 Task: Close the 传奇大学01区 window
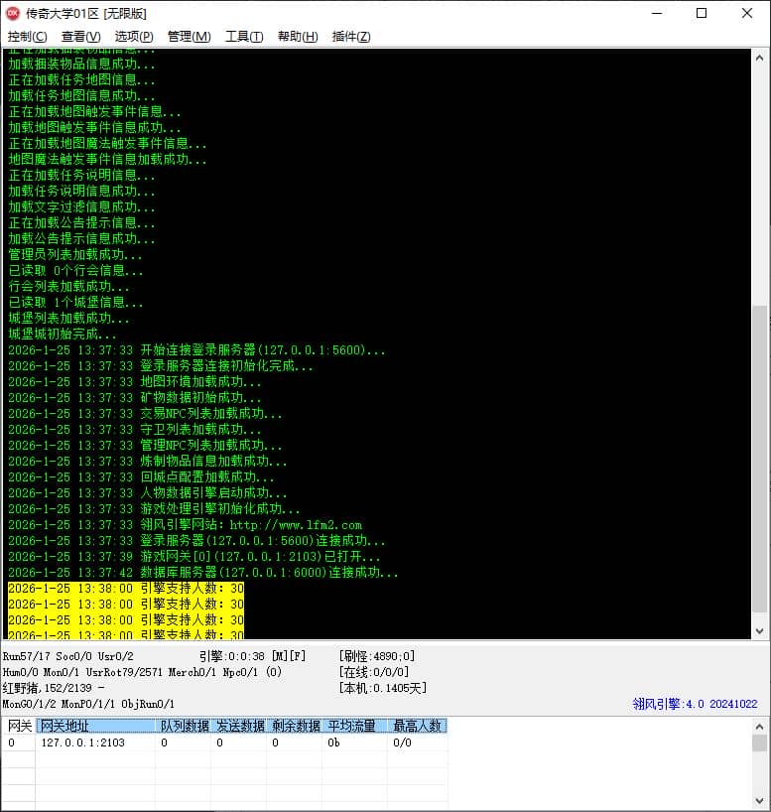coord(746,14)
